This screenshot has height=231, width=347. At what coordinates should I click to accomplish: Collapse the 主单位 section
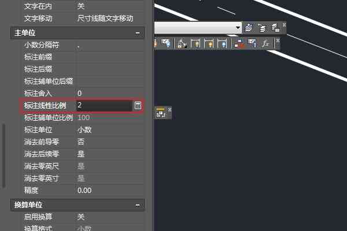point(138,33)
